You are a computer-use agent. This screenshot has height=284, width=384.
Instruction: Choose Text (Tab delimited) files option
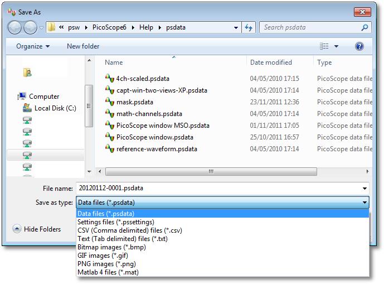coord(222,239)
